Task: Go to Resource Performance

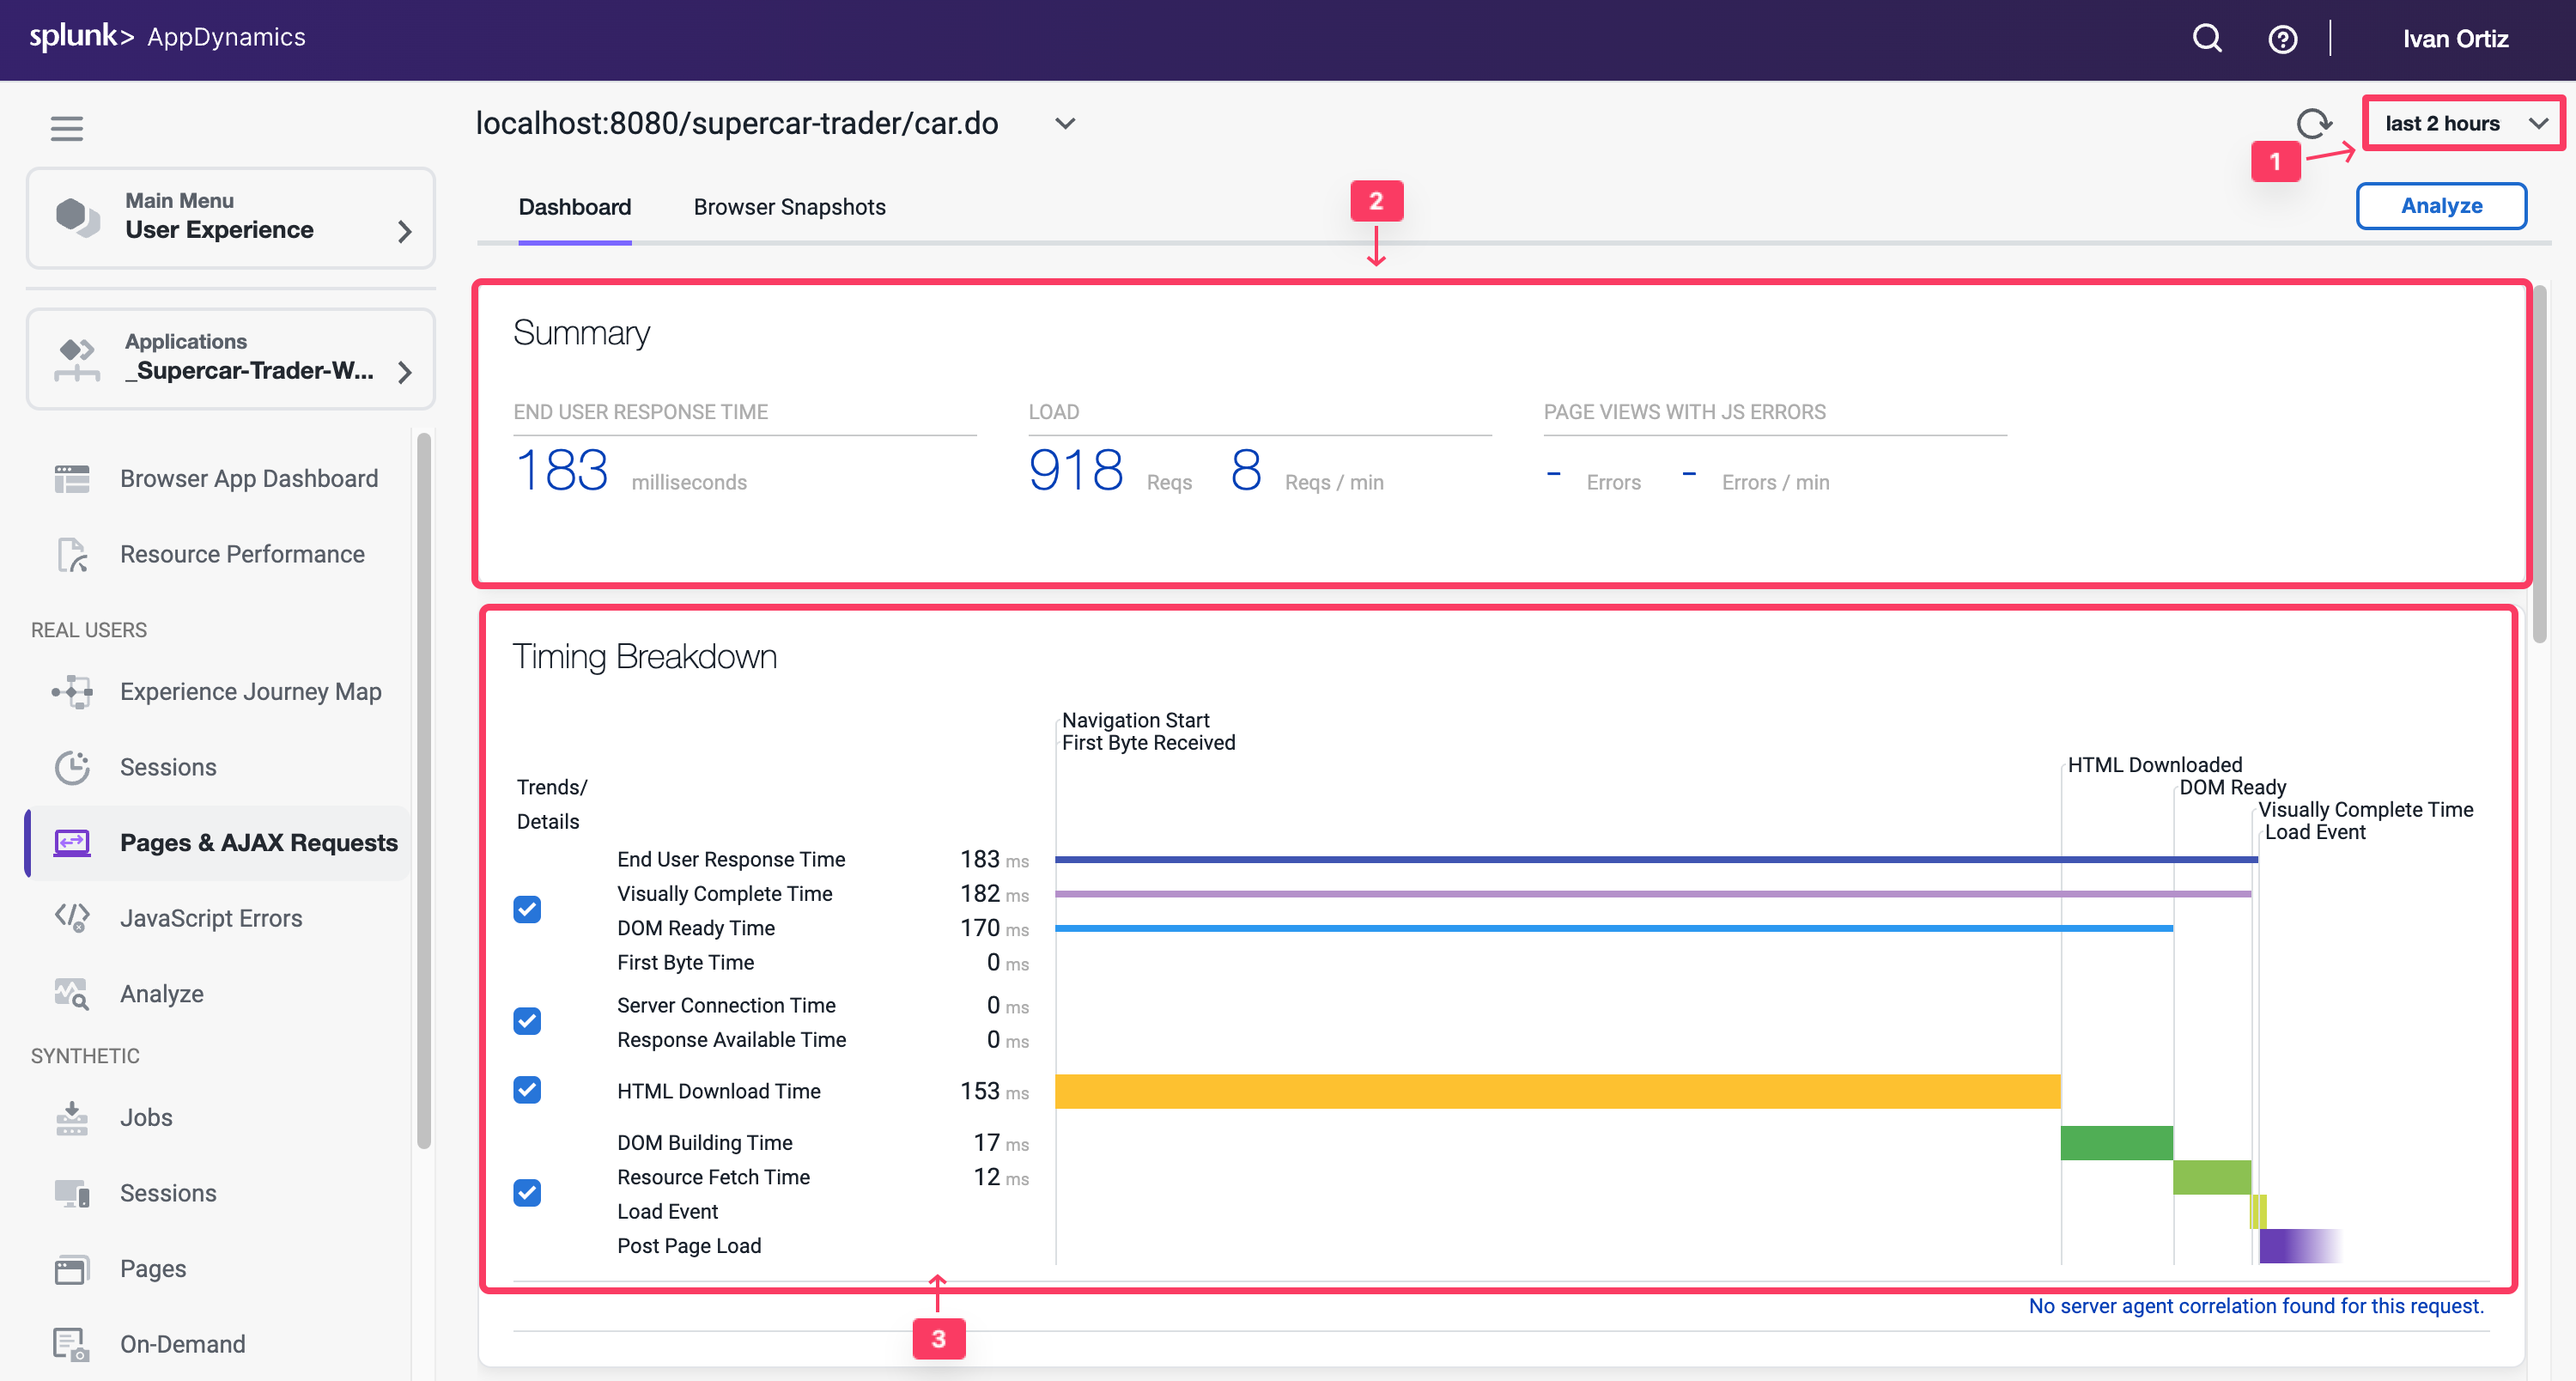Action: [241, 554]
